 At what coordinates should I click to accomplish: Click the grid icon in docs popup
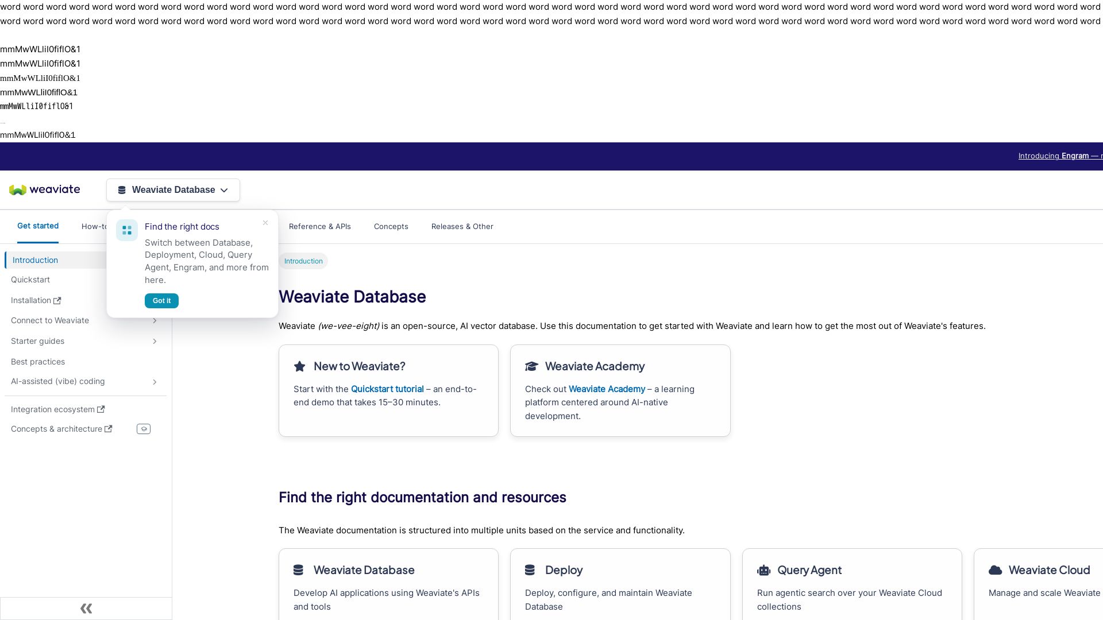[x=127, y=230]
